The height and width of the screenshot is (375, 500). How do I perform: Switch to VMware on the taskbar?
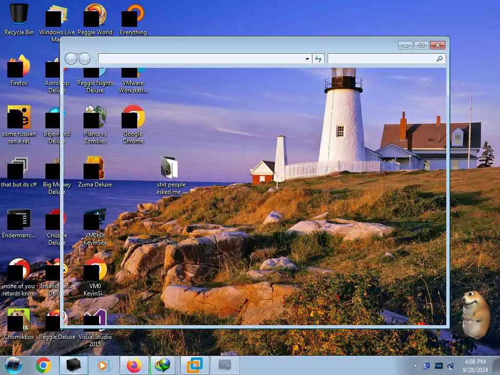[x=194, y=365]
